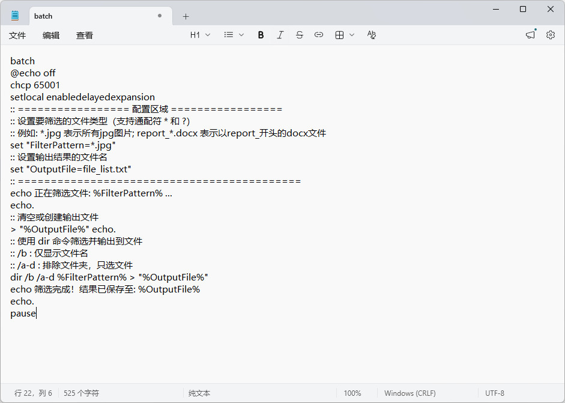Place cursor at end of pause line
The height and width of the screenshot is (403, 565).
(37, 314)
